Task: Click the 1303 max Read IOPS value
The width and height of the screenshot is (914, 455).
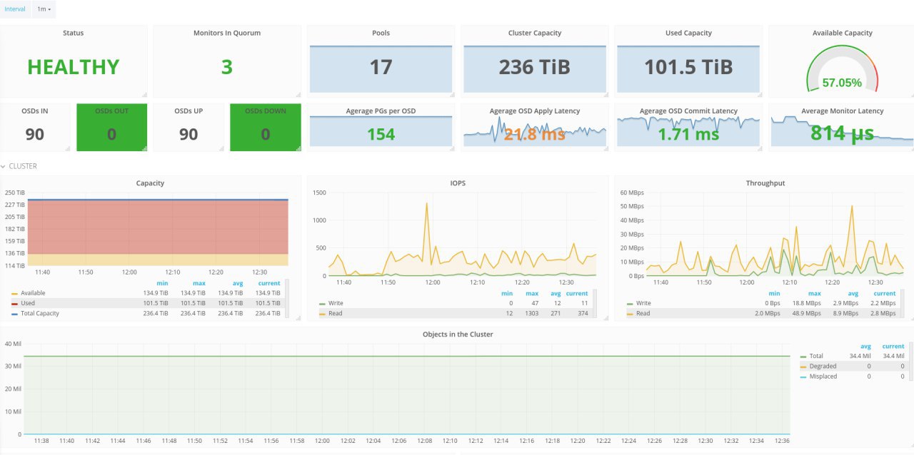Action: coord(531,313)
